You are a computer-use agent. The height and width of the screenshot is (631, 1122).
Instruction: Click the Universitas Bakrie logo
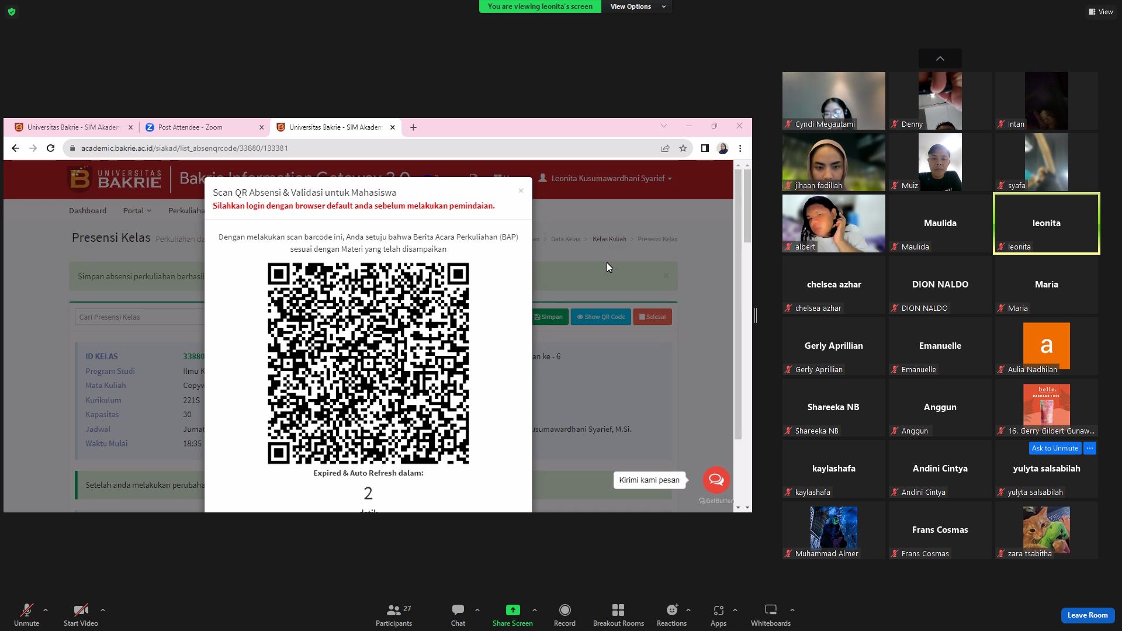[x=115, y=179]
